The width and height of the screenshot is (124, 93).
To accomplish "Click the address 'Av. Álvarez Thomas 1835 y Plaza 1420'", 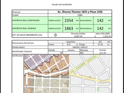I will pos(80,12).
